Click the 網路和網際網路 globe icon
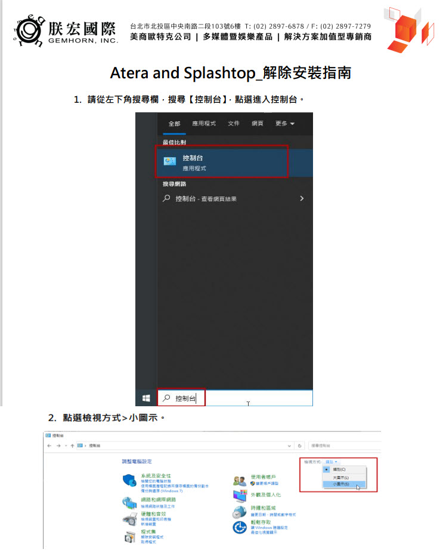Screen dimensions: 443x555 (129, 501)
